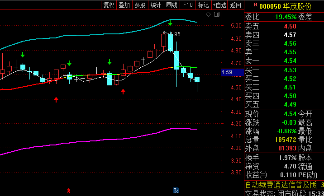Click the 财 financial marker on time axis
The height and width of the screenshot is (196, 324).
[176, 191]
